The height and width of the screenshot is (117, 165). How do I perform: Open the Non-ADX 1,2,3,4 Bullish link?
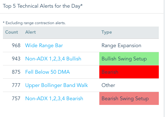[53, 59]
